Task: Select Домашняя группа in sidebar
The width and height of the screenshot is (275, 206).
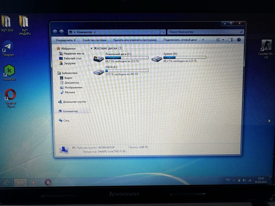Action: pos(72,102)
